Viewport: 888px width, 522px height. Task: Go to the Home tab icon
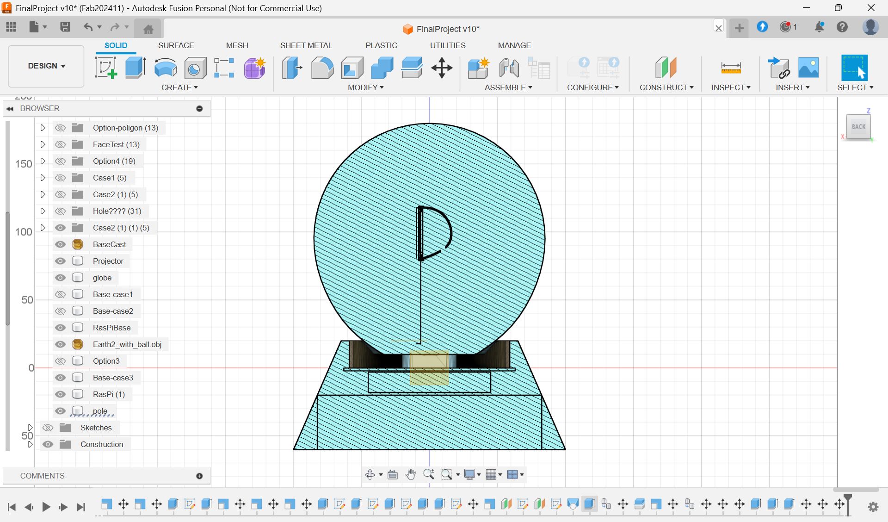point(148,29)
